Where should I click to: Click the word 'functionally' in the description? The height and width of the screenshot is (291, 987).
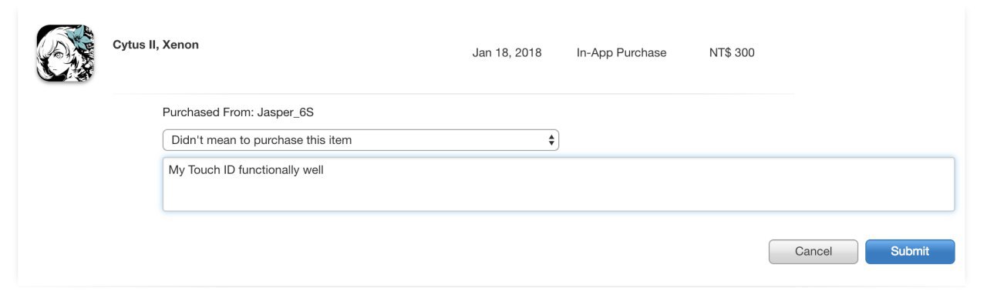coord(269,170)
